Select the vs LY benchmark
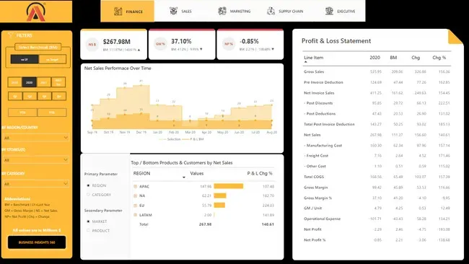 tap(25, 59)
